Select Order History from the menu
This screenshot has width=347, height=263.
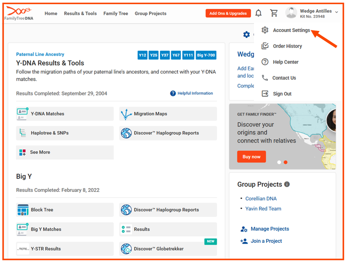(x=287, y=46)
